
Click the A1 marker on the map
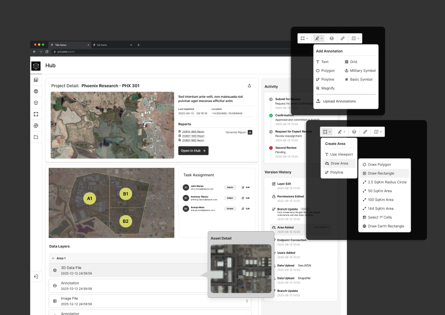click(89, 198)
